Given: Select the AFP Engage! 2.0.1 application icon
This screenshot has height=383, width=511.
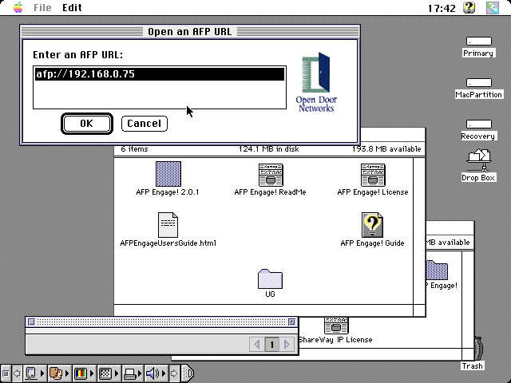Looking at the screenshot, I should [x=168, y=174].
